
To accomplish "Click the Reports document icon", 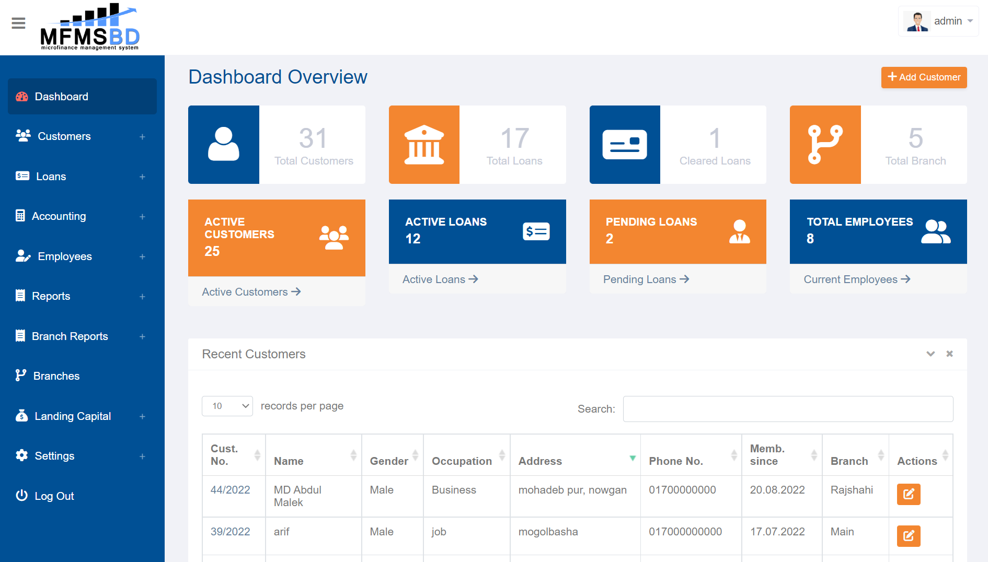I will (20, 296).
